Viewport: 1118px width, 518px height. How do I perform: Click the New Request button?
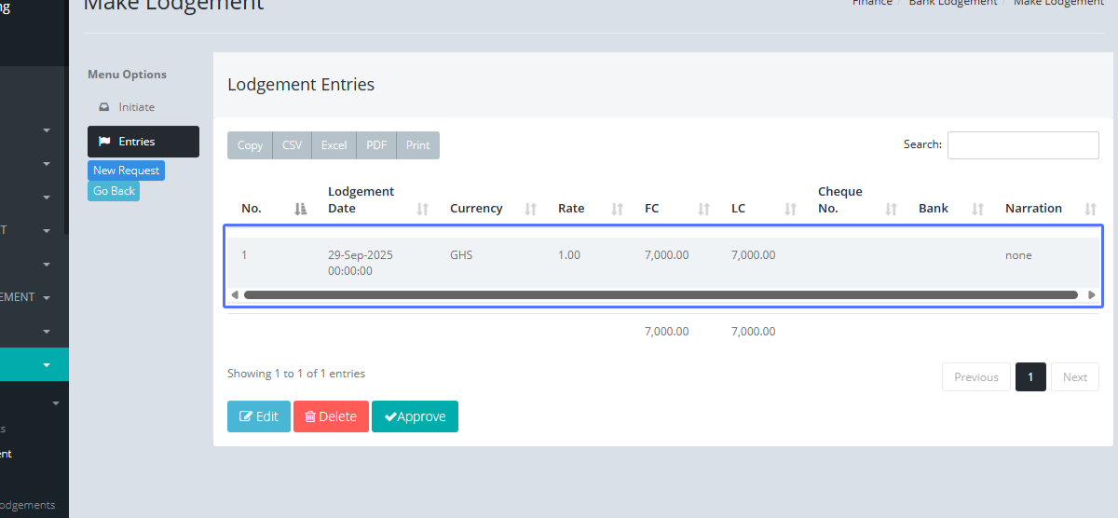click(x=126, y=170)
